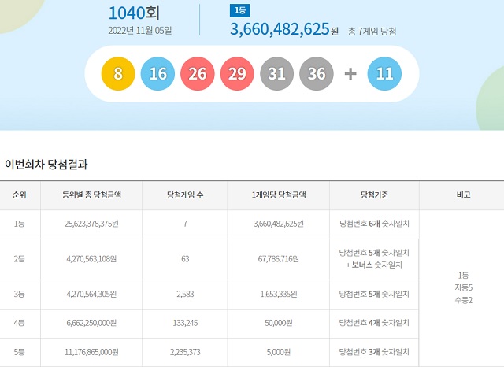This screenshot has width=504, height=367.
Task: Click total prize 4,270,564,305원
Action: [91, 294]
